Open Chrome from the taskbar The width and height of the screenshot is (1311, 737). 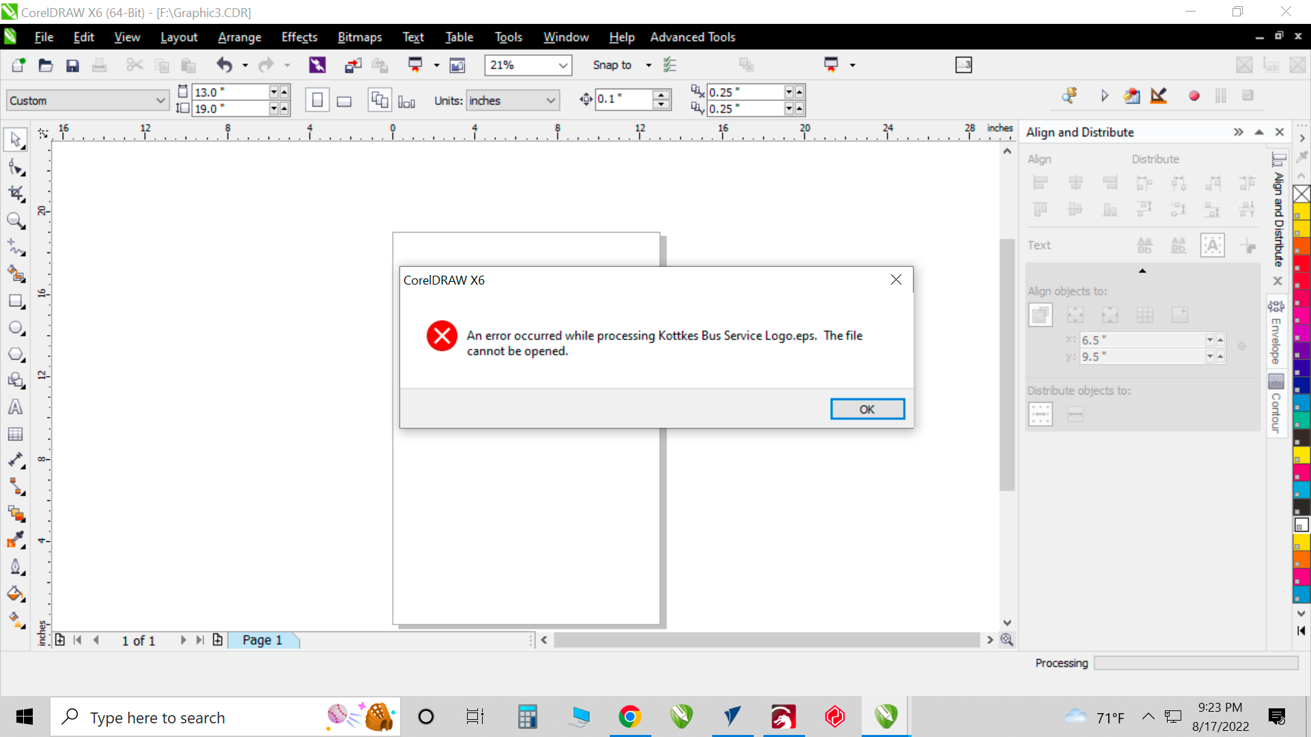630,717
